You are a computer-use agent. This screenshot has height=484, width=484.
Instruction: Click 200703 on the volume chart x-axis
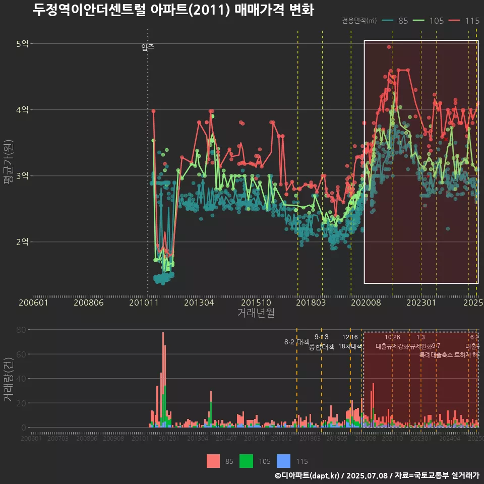click(x=57, y=438)
